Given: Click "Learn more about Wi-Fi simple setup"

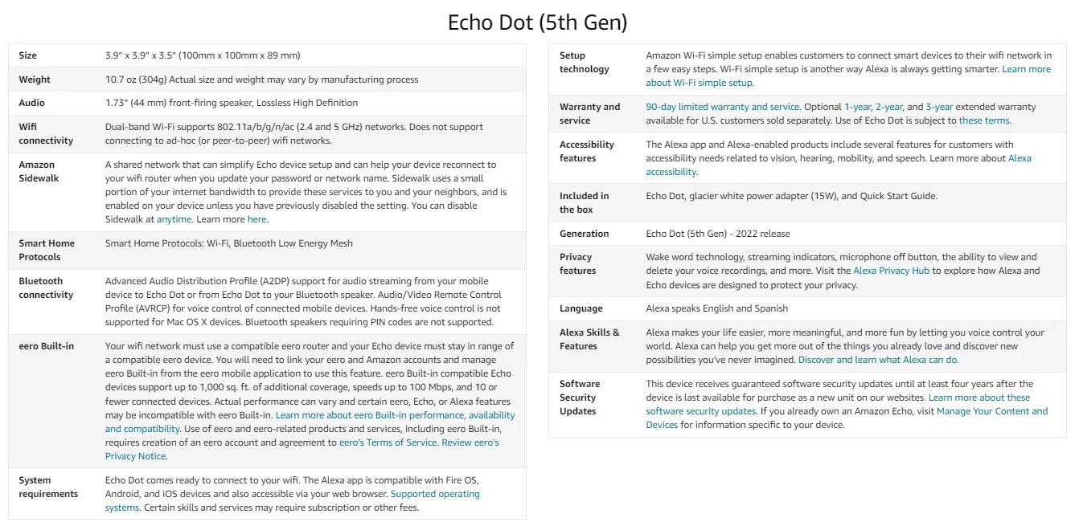Looking at the screenshot, I should [x=1026, y=69].
